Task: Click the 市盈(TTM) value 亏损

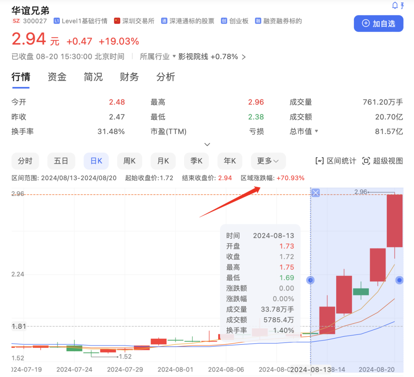Action: tap(256, 131)
